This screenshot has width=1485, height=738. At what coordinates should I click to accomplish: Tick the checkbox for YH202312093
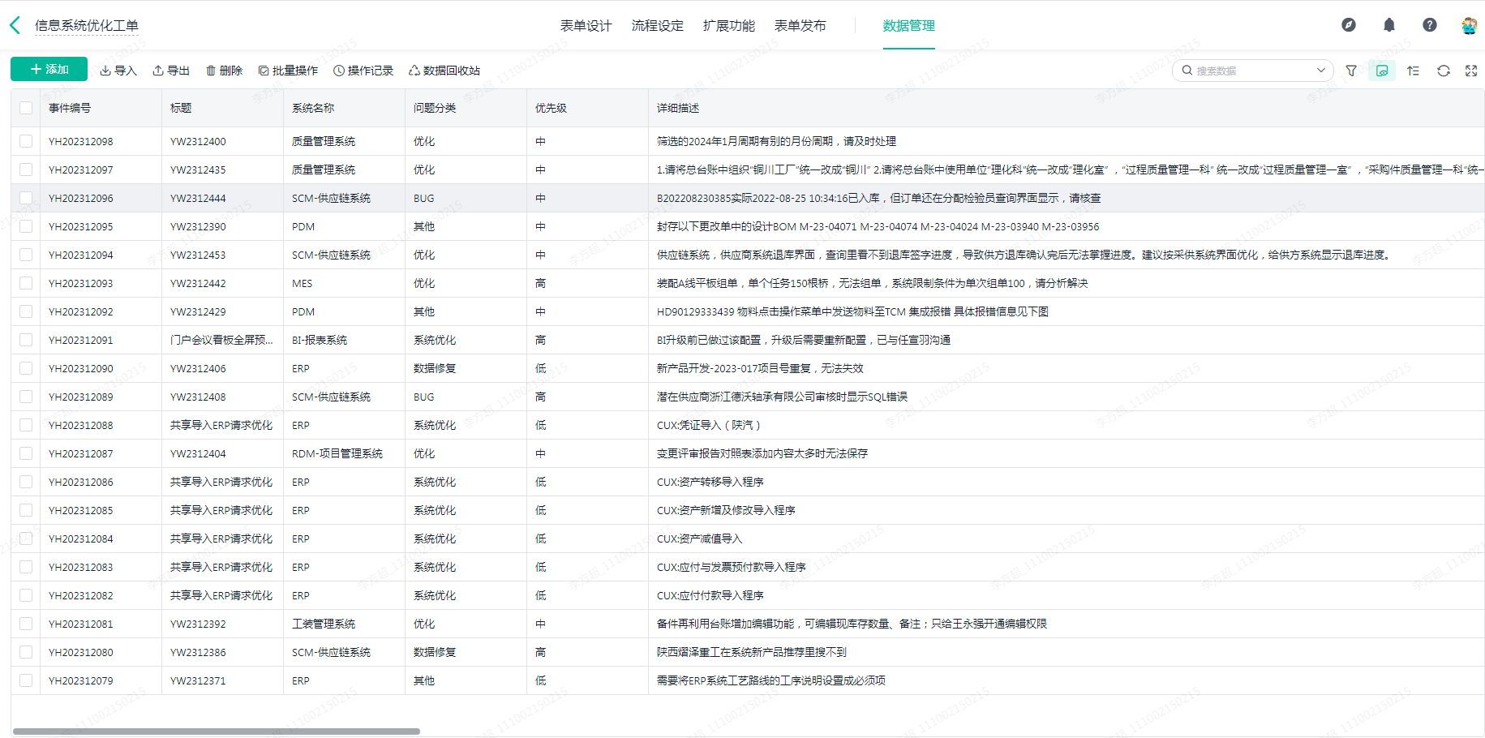coord(26,283)
